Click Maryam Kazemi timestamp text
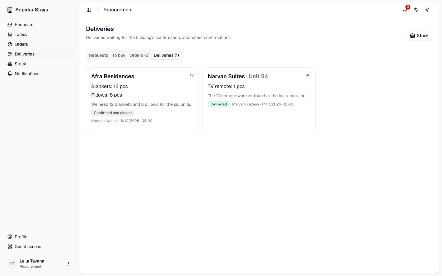Screen dimensions: 442x276 click(x=263, y=104)
